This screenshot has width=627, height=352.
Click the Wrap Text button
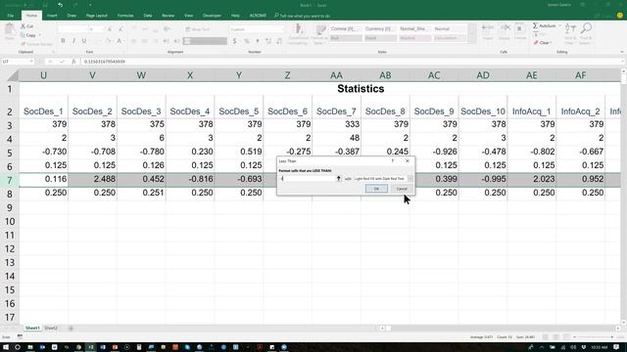tap(198, 29)
